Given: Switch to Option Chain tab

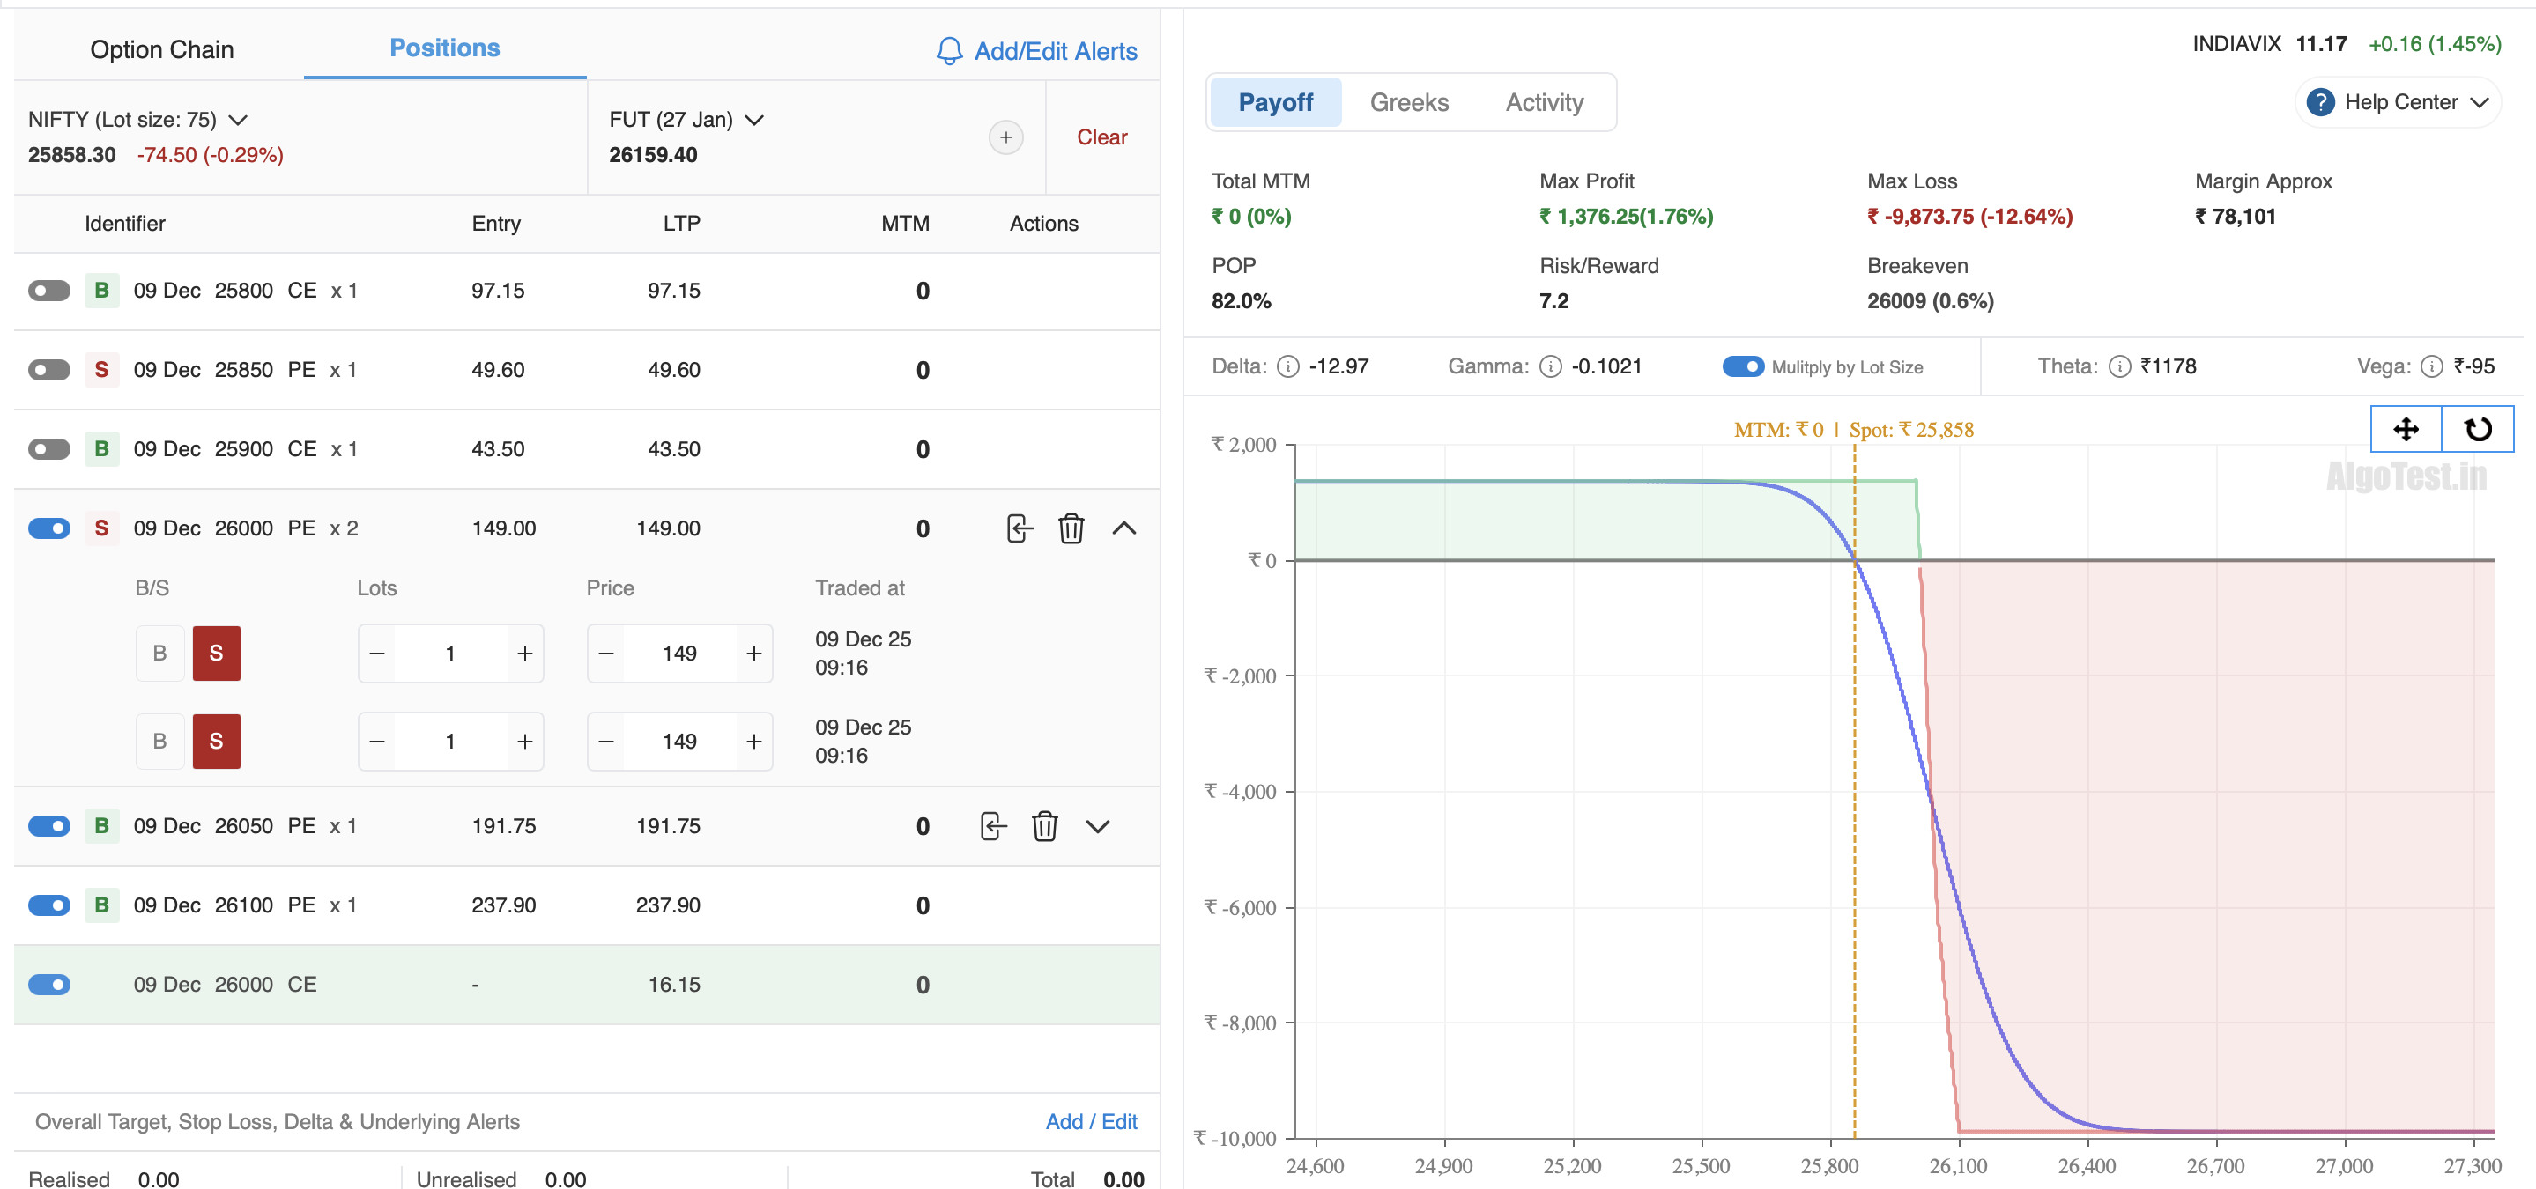Looking at the screenshot, I should [x=161, y=50].
